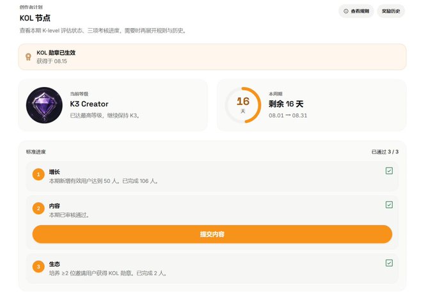Click the 提交内容 submit button
The image size is (435, 296).
(212, 234)
